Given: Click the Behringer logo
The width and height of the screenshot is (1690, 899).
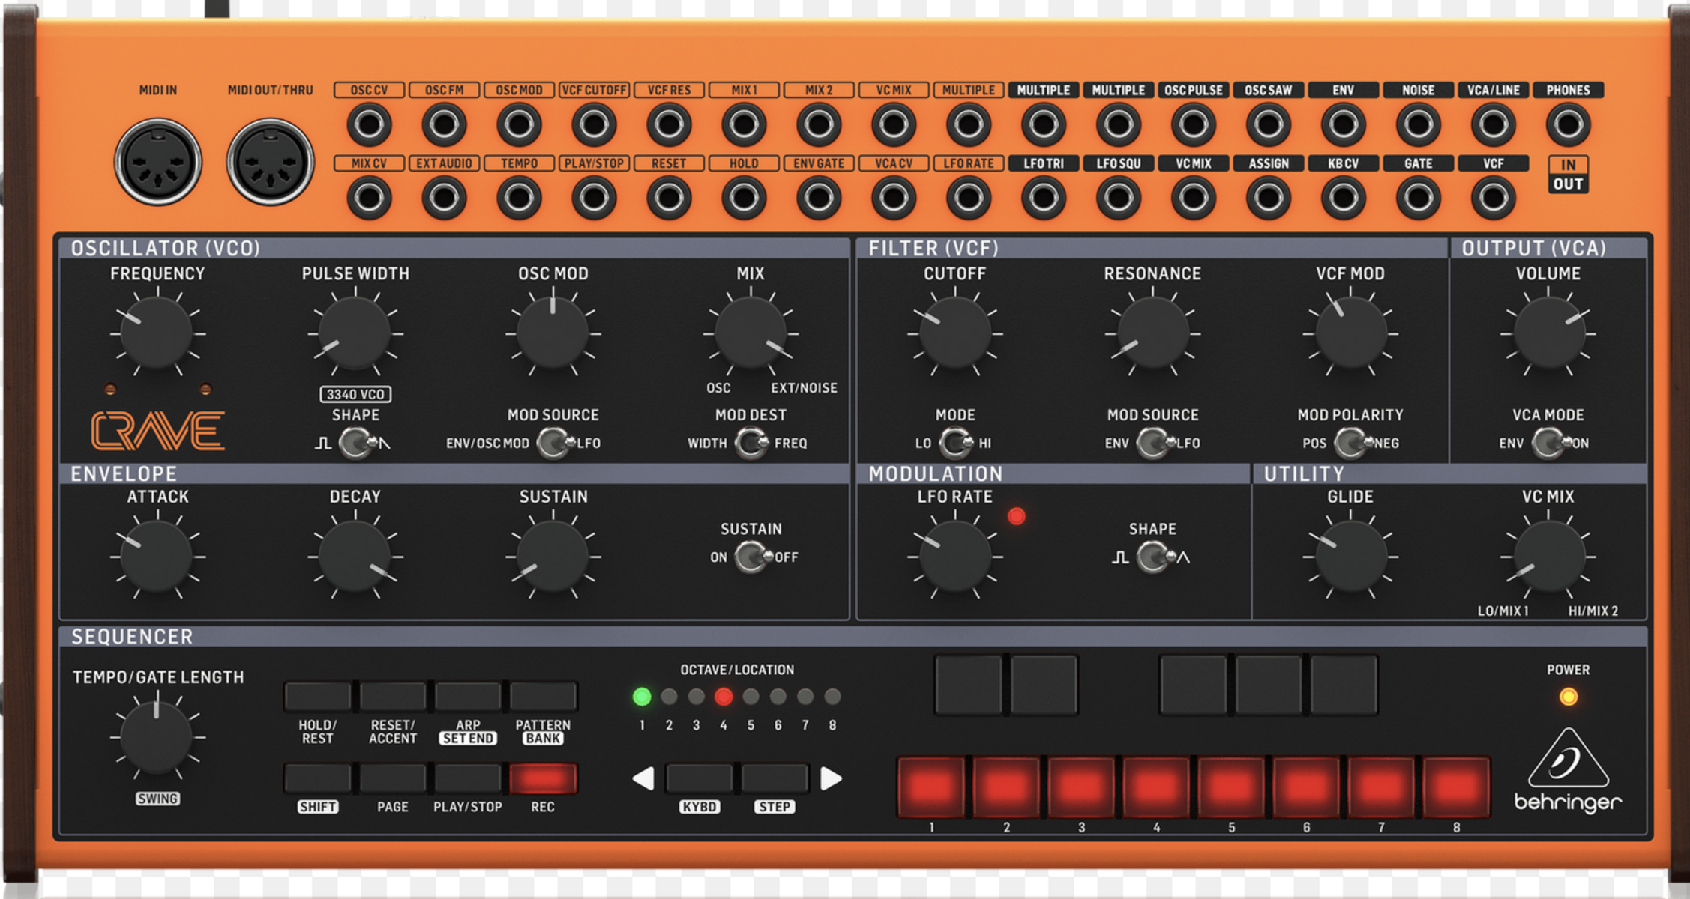Looking at the screenshot, I should point(1568,770).
